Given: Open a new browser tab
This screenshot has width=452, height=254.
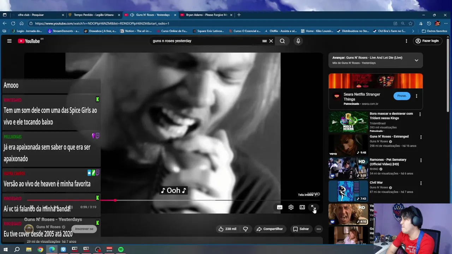Looking at the screenshot, I should 239,15.
